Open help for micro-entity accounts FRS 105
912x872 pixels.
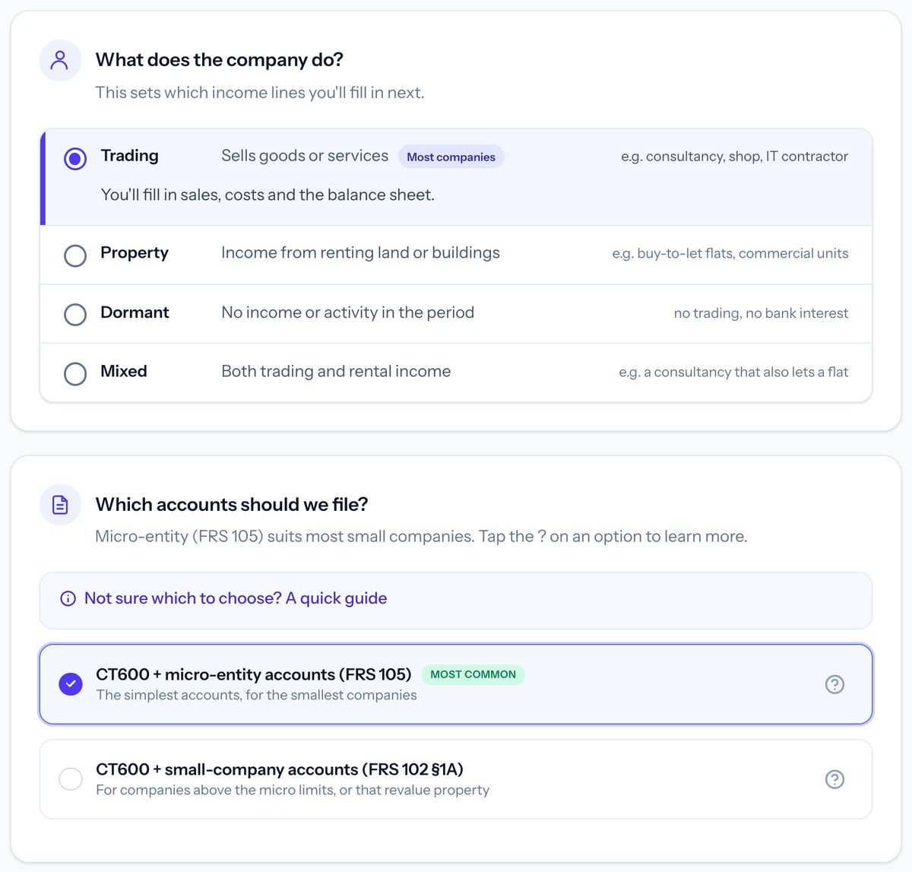point(834,684)
